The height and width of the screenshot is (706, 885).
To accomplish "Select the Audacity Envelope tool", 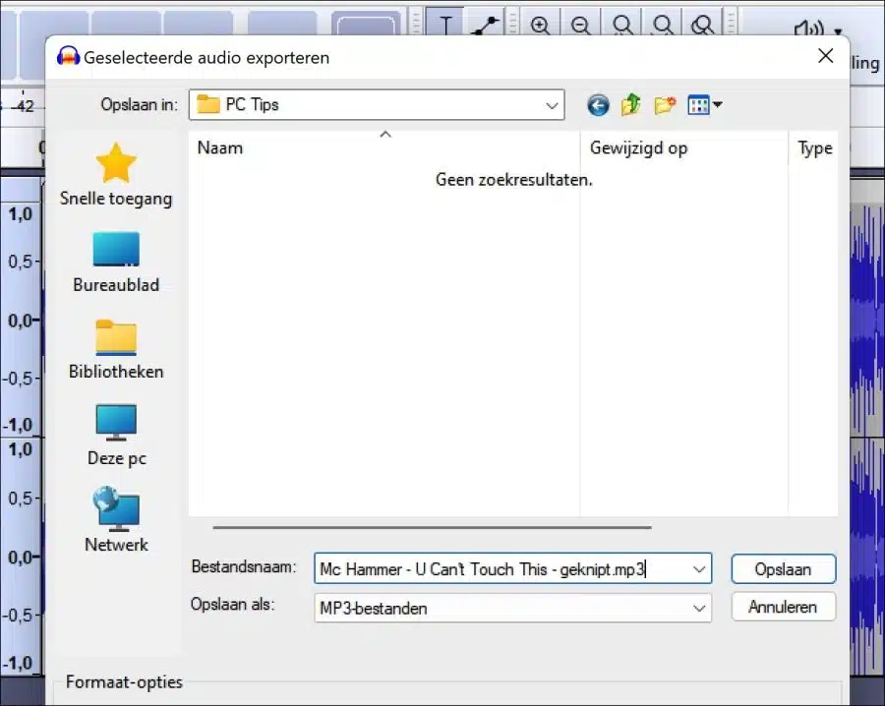I will click(x=485, y=25).
